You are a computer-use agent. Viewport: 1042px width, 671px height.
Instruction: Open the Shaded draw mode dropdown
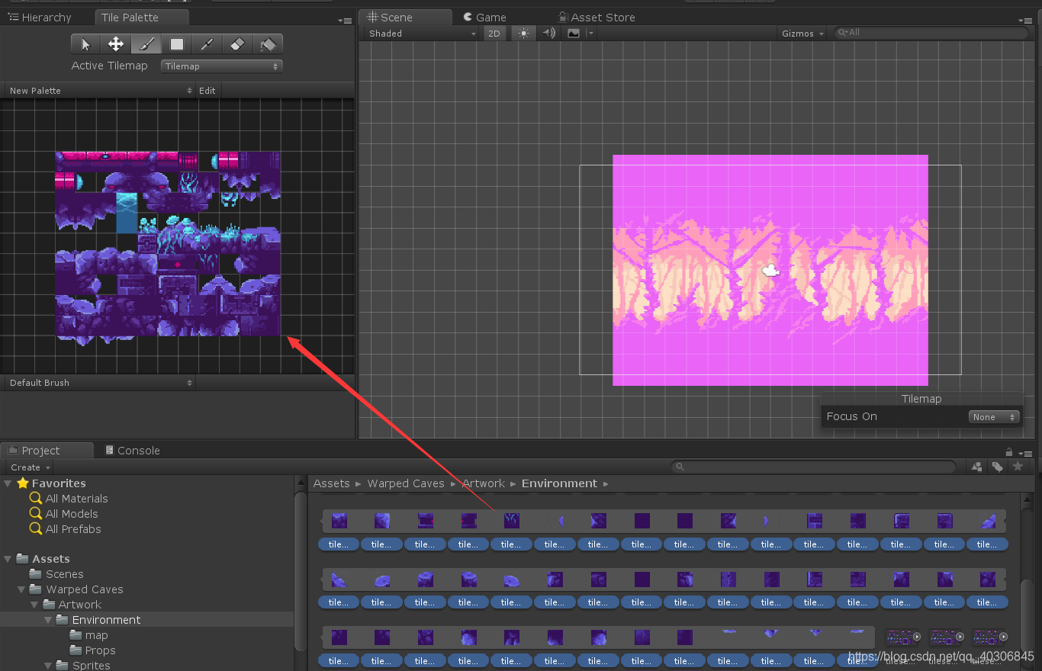click(x=420, y=34)
